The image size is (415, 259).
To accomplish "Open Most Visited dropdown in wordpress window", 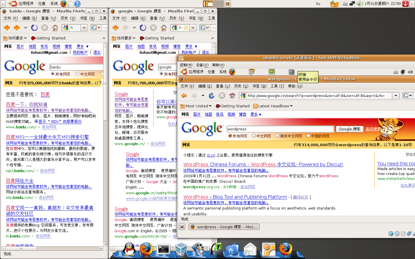I will coord(196,106).
